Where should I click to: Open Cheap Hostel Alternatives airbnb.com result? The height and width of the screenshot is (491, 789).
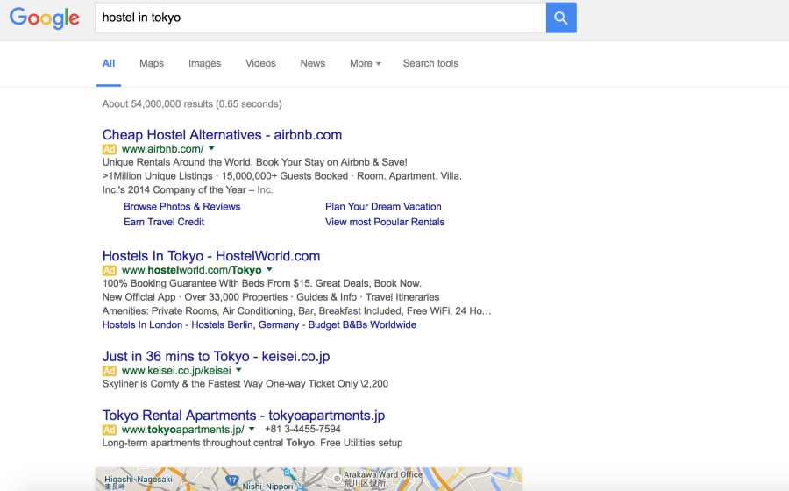tap(222, 135)
